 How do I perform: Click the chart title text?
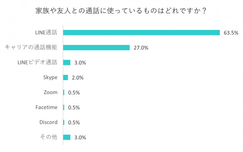pyautogui.click(x=121, y=11)
